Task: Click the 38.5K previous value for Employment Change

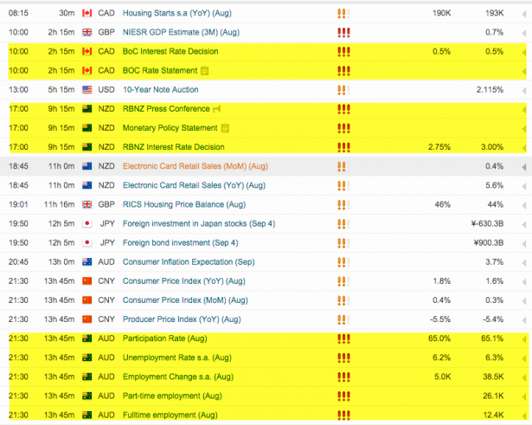Action: pyautogui.click(x=493, y=377)
